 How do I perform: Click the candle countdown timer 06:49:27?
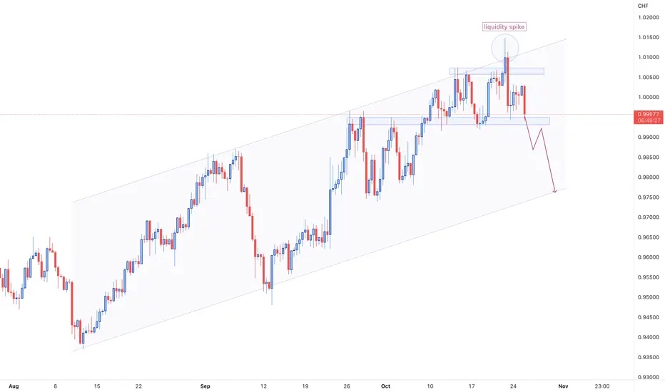coord(649,120)
